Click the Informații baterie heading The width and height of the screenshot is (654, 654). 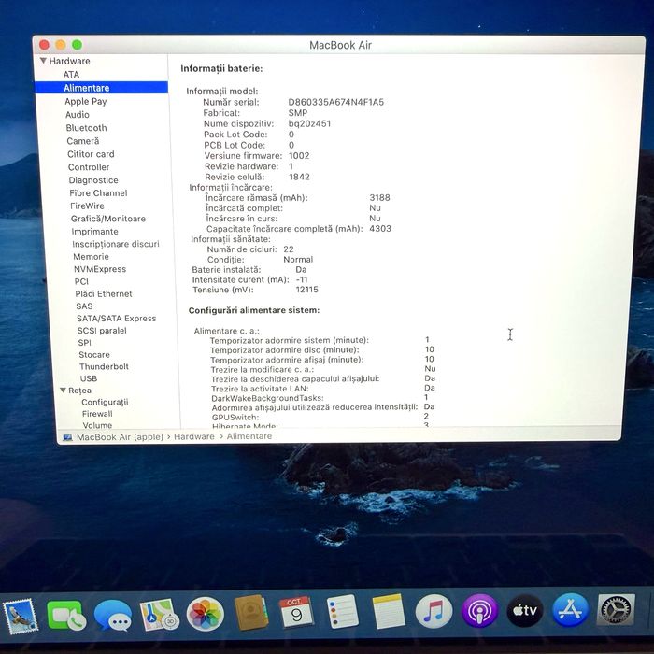point(221,69)
